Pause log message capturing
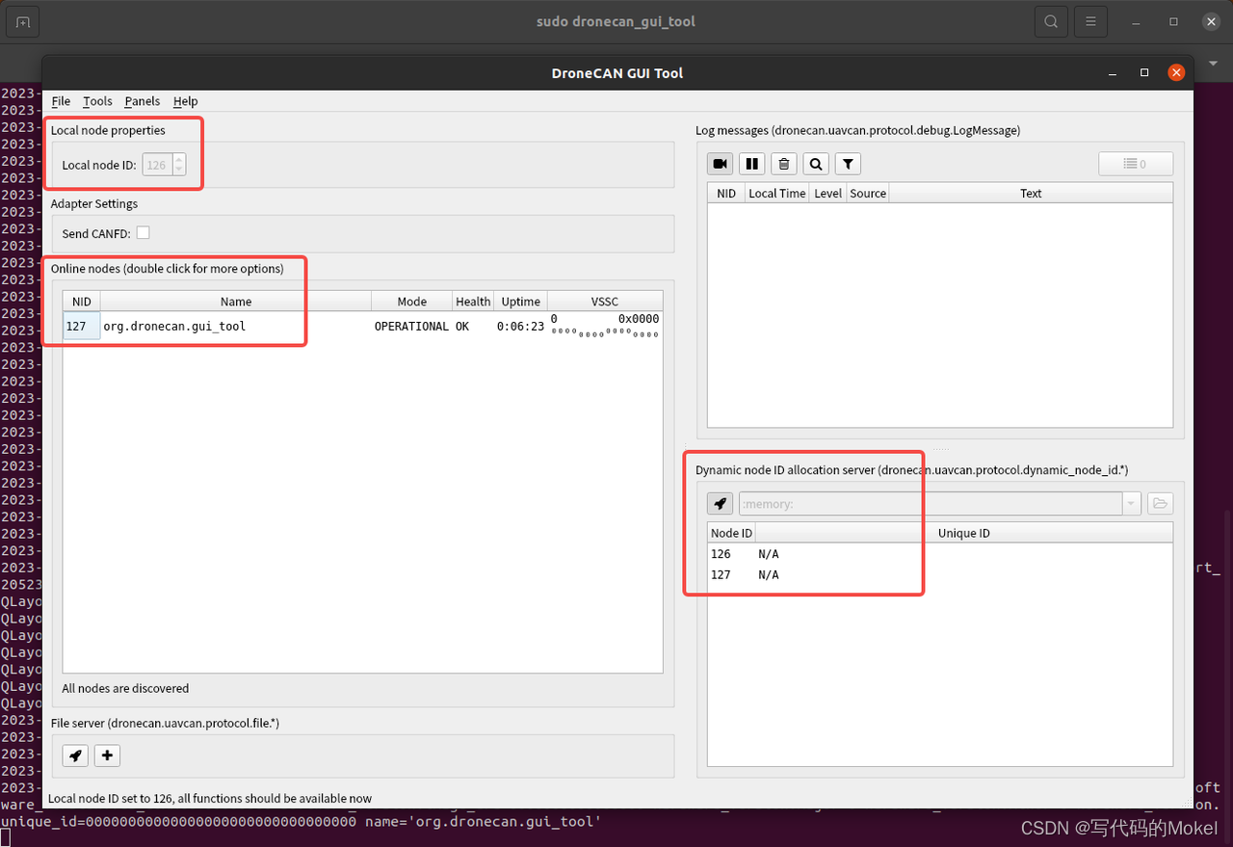The image size is (1233, 847). [x=751, y=164]
